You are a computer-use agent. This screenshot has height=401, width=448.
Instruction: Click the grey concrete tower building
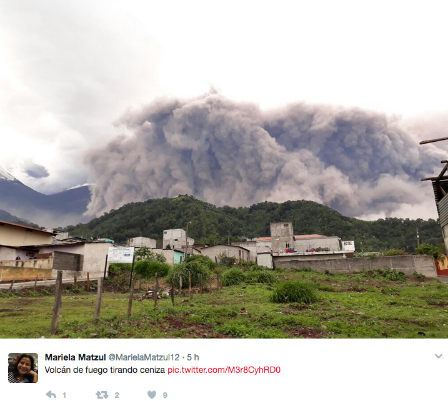click(x=282, y=237)
